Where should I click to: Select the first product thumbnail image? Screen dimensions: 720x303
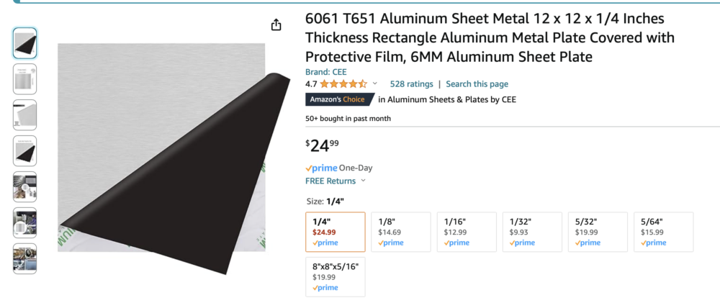click(x=24, y=43)
